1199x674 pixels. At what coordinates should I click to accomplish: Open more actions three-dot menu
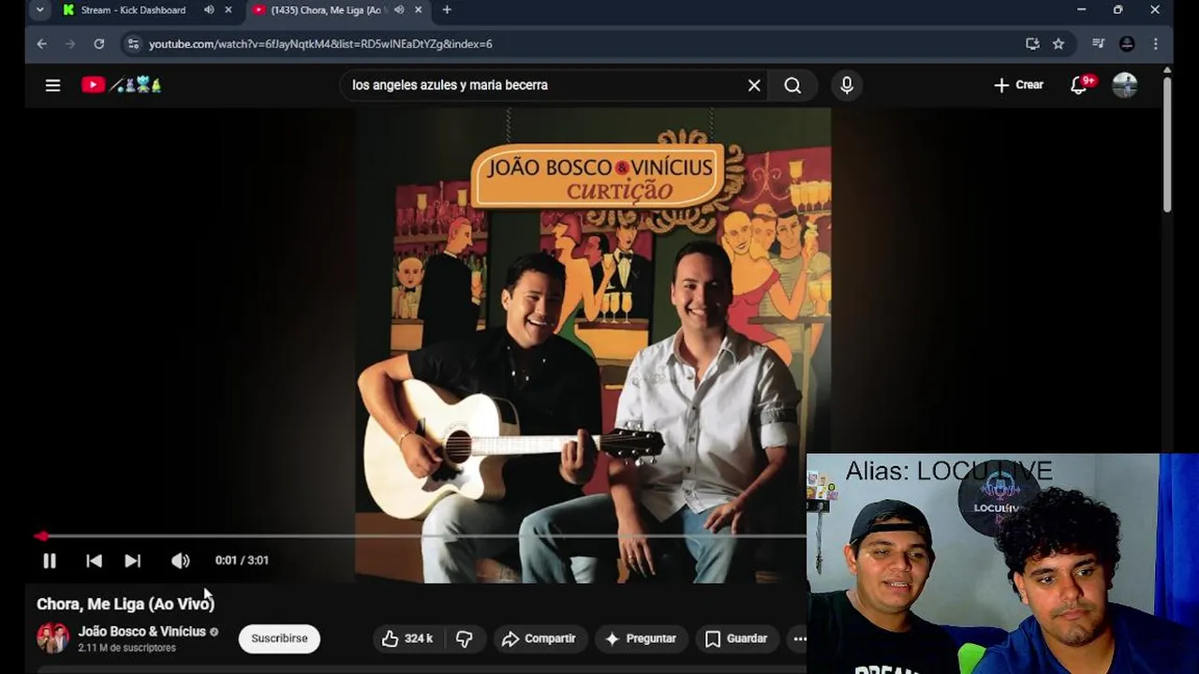pos(800,638)
